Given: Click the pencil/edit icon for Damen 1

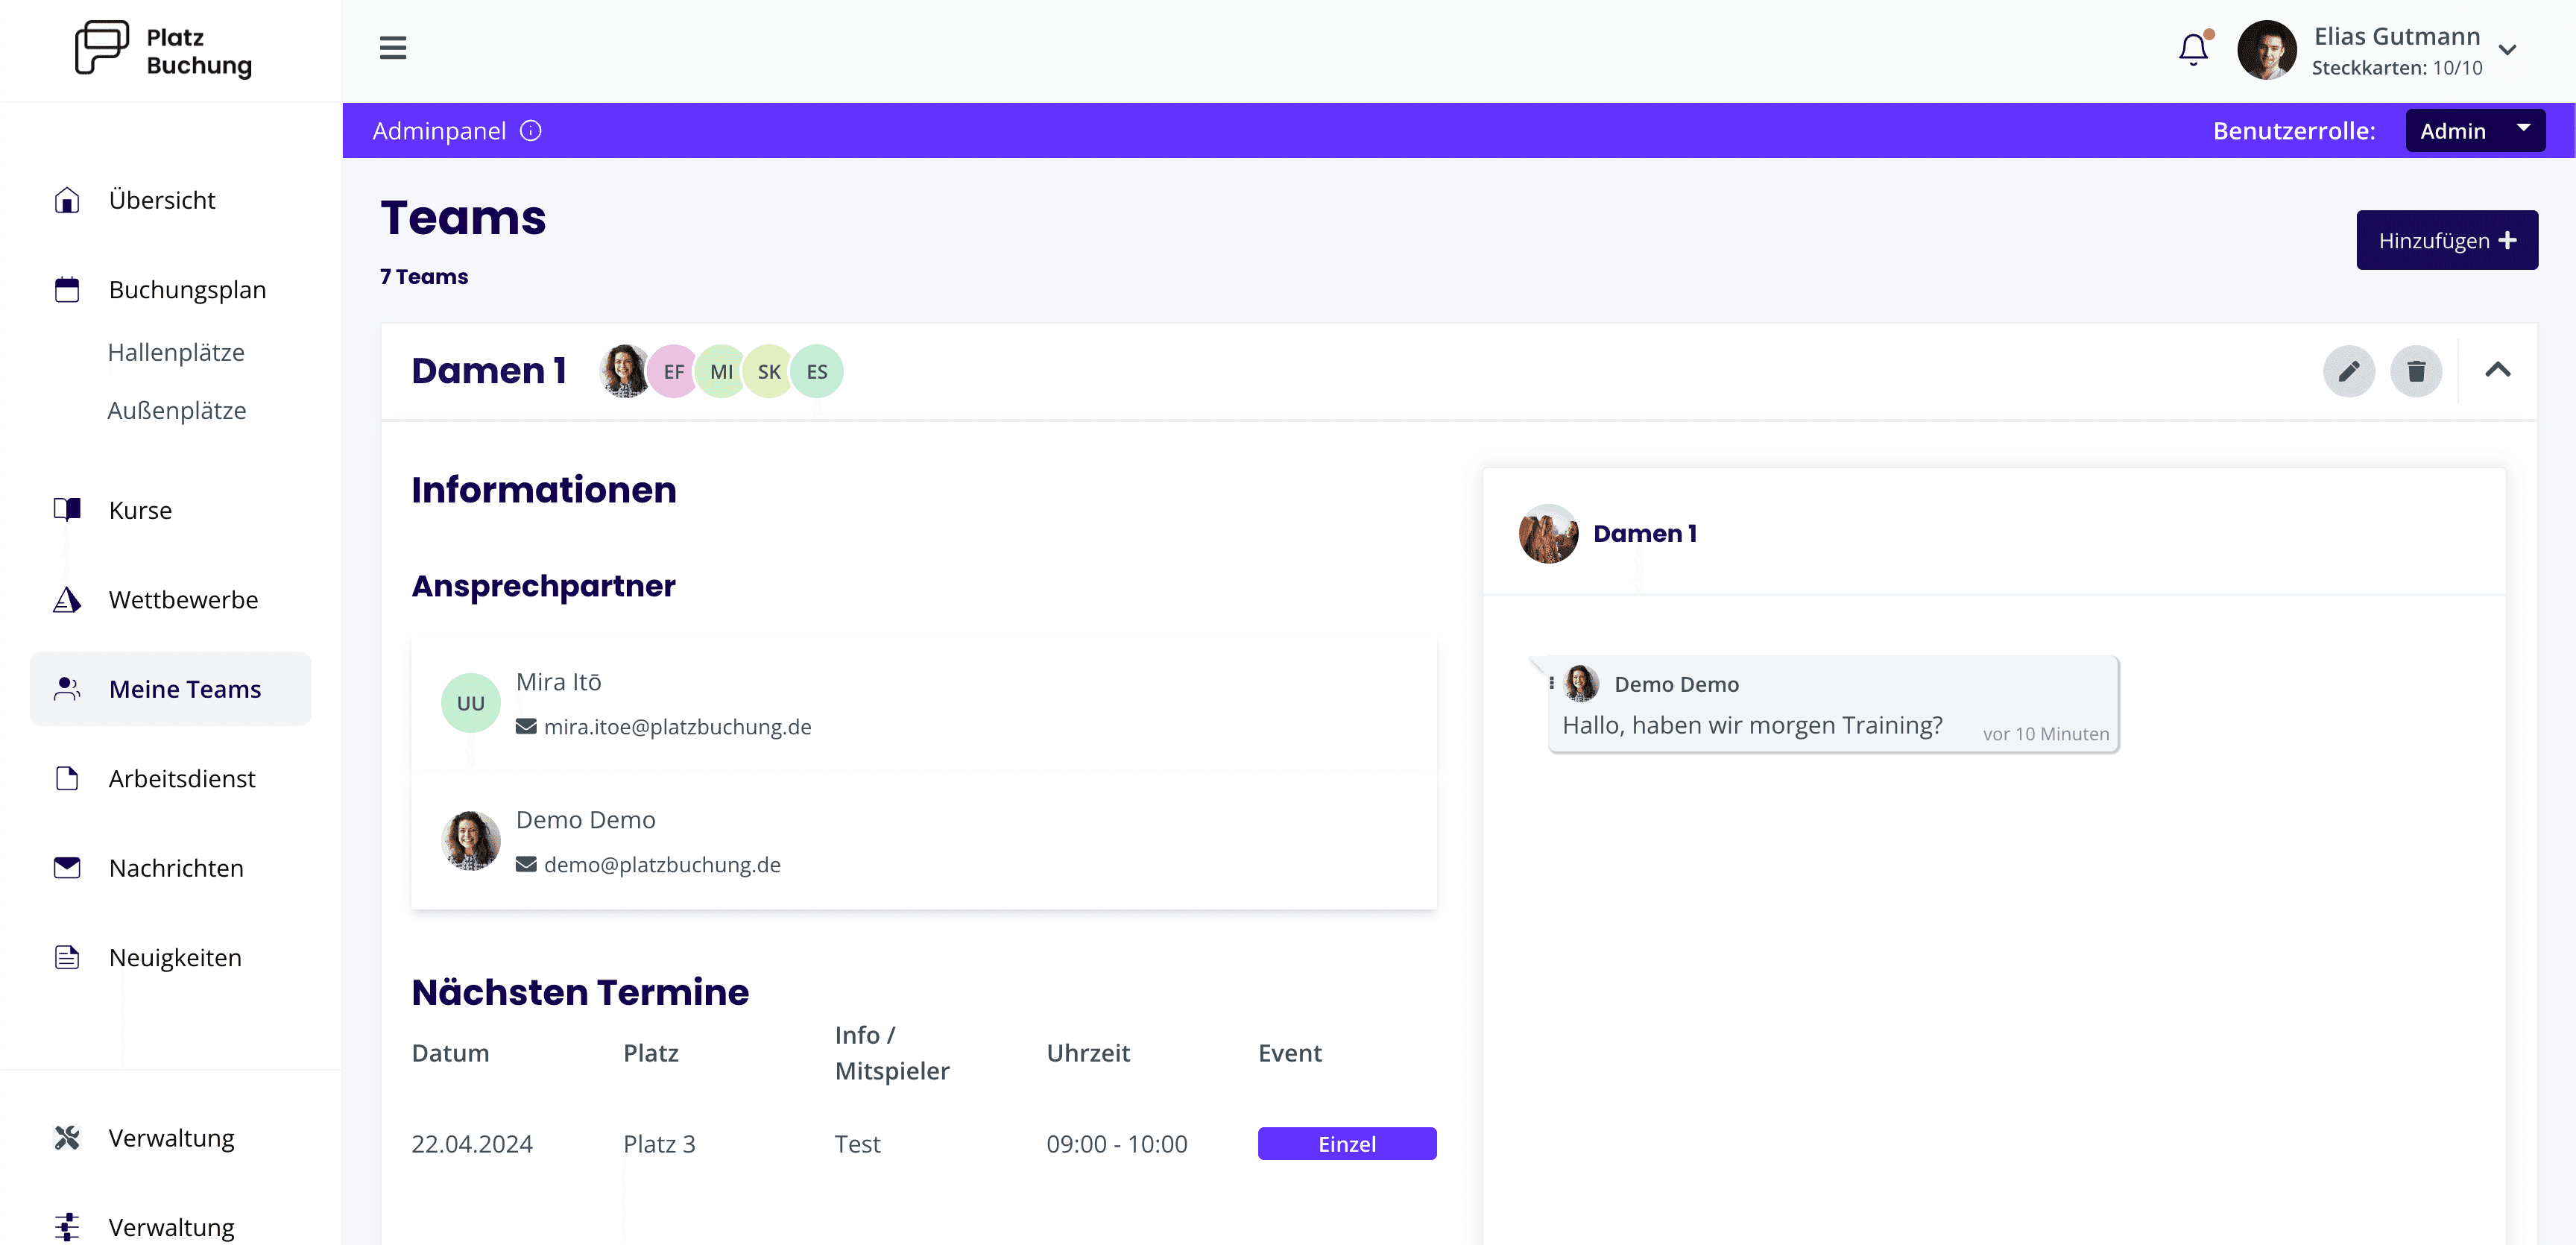Looking at the screenshot, I should click(2349, 371).
